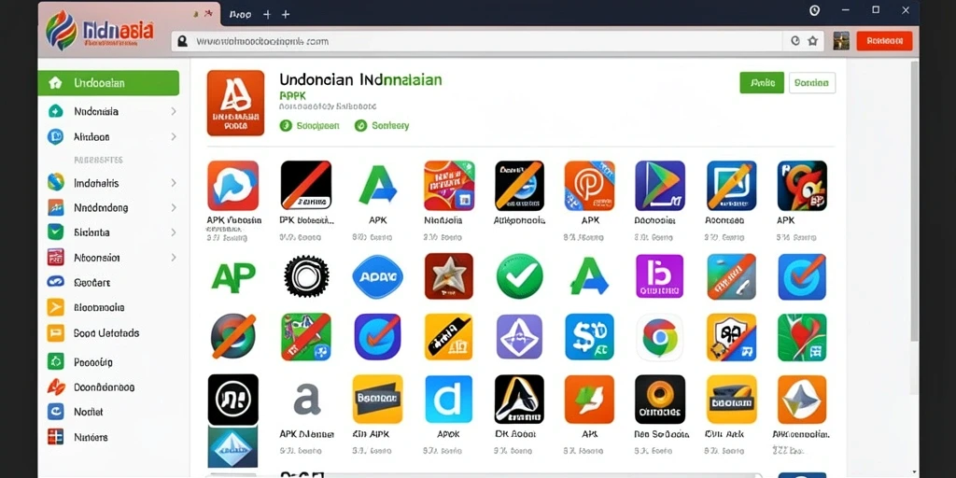Click the green circle checkmark app icon
956x478 pixels.
coord(519,276)
